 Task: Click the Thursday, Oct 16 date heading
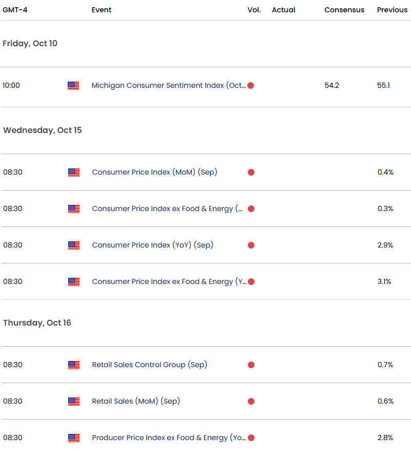pos(37,323)
